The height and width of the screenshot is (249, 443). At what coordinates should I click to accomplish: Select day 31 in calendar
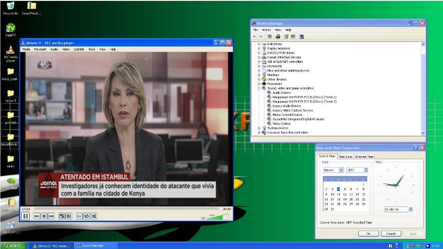[x=332, y=209]
